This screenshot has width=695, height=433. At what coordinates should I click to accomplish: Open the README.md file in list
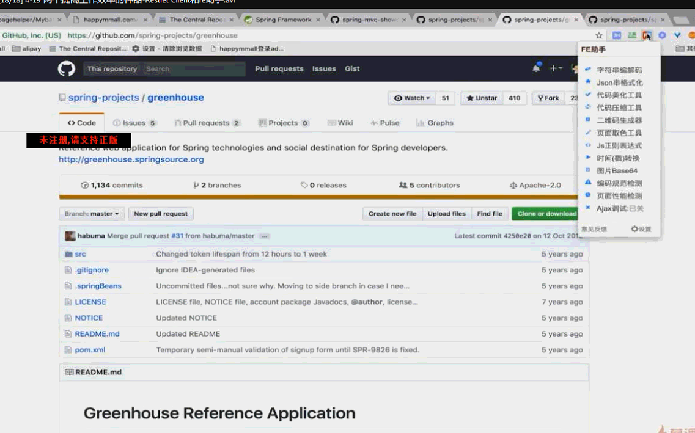click(x=97, y=334)
